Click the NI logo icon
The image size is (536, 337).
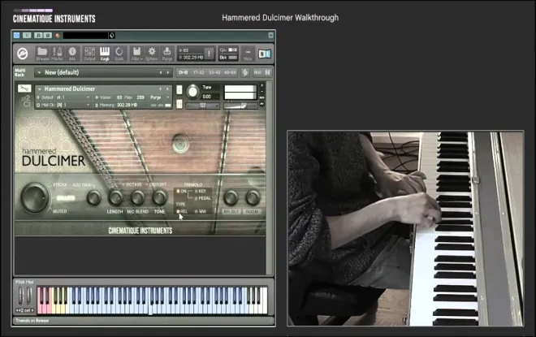(x=265, y=54)
